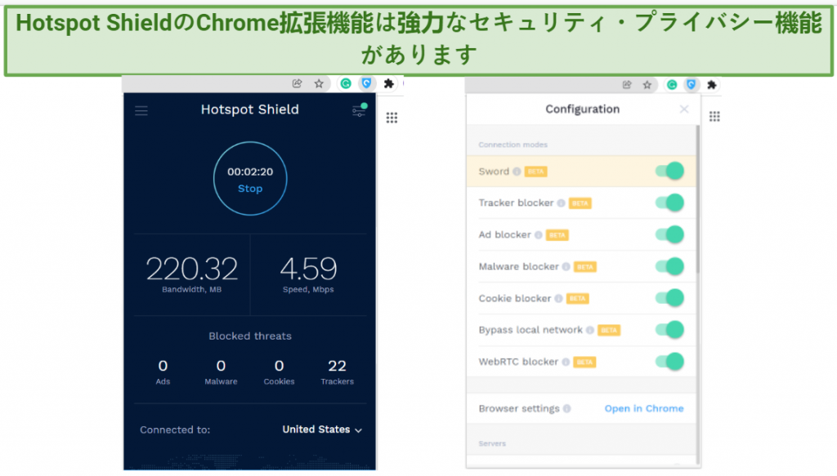837x476 pixels.
Task: Click the 0 Cookies count
Action: coord(280,366)
